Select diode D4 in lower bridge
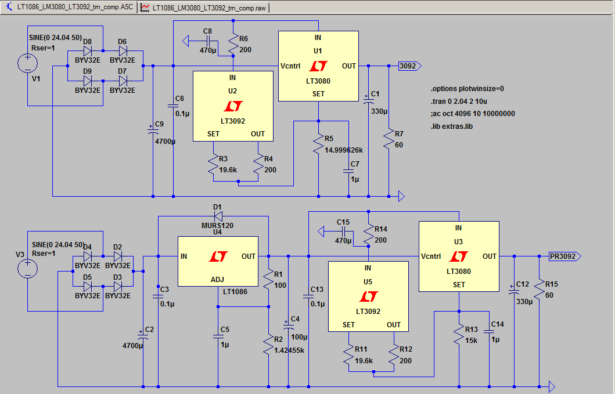Screen dimensions: 615x394 [x=88, y=256]
